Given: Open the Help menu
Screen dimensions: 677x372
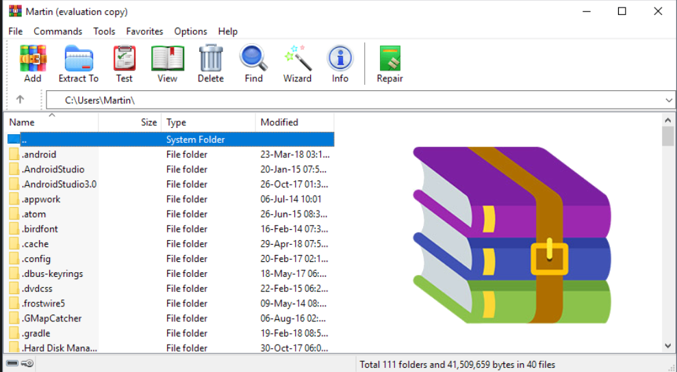Looking at the screenshot, I should [227, 31].
